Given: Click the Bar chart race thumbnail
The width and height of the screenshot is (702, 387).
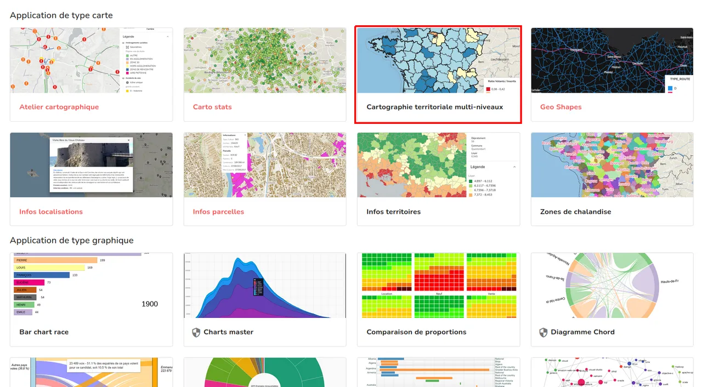Looking at the screenshot, I should click(x=92, y=285).
